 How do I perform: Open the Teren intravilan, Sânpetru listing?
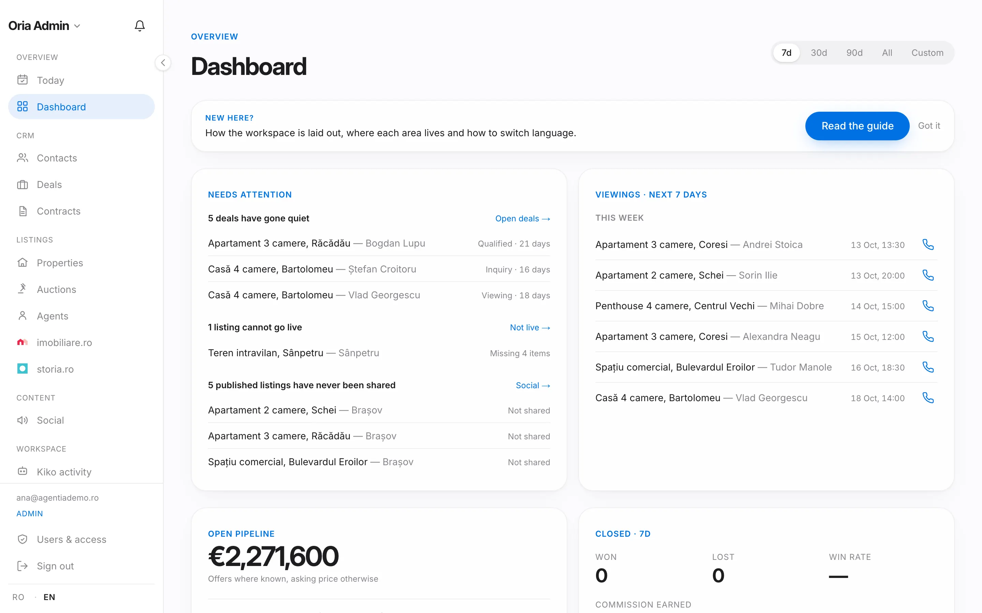(379, 353)
